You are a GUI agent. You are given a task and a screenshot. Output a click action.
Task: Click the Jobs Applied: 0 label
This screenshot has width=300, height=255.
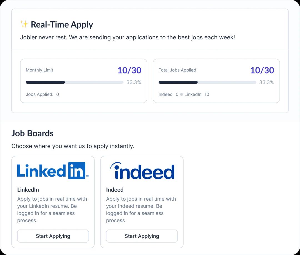[42, 95]
